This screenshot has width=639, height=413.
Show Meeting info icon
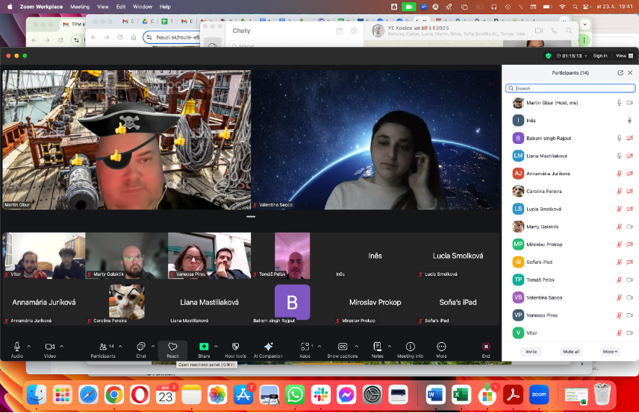410,346
